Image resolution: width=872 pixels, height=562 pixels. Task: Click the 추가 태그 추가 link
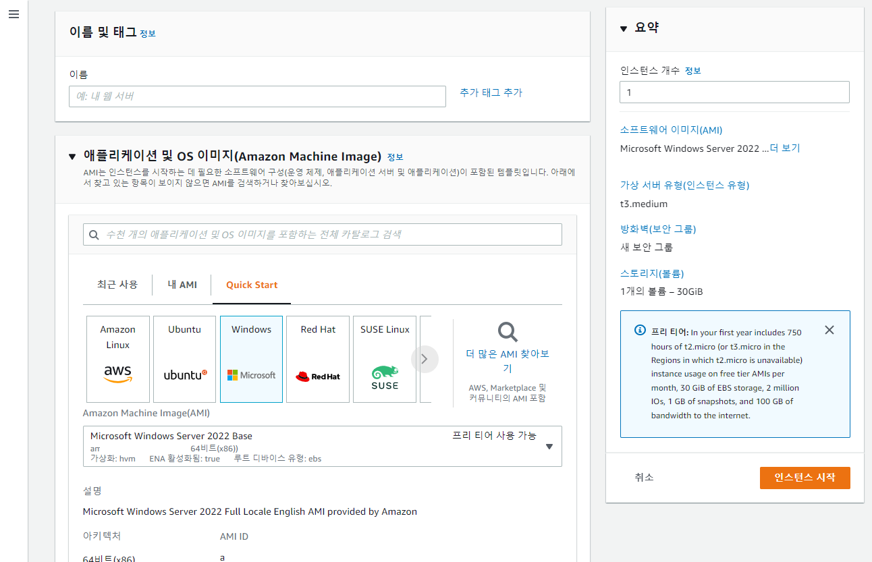(x=491, y=92)
